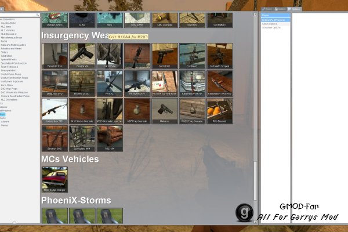Open the Tools tab
348x232 pixels.
click(267, 9)
